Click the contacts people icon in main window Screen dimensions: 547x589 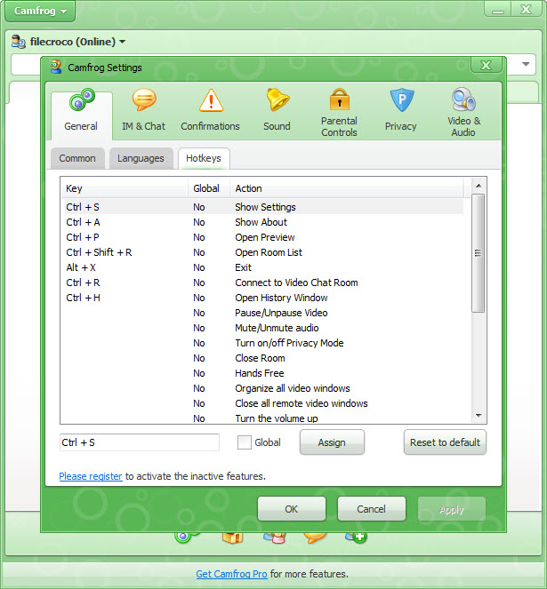(x=275, y=537)
